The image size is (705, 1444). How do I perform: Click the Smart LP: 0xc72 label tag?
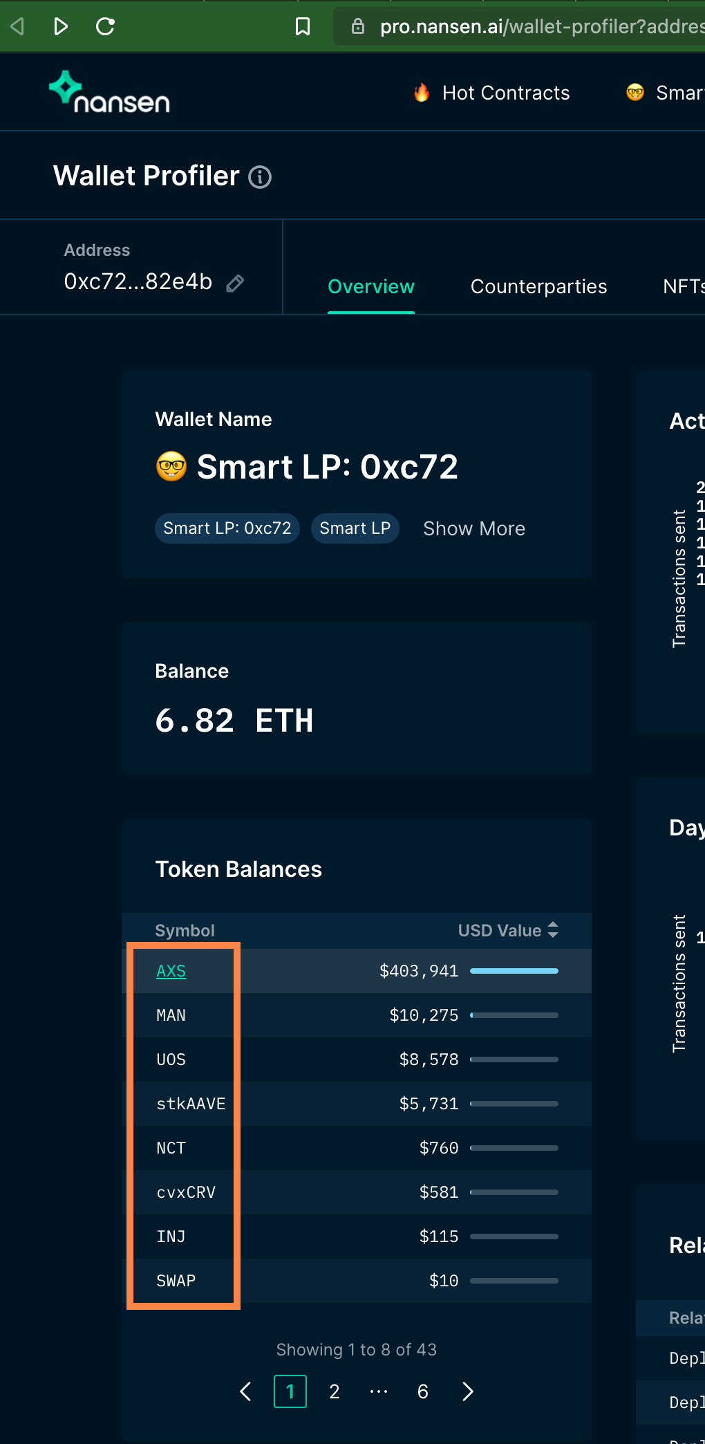point(227,528)
